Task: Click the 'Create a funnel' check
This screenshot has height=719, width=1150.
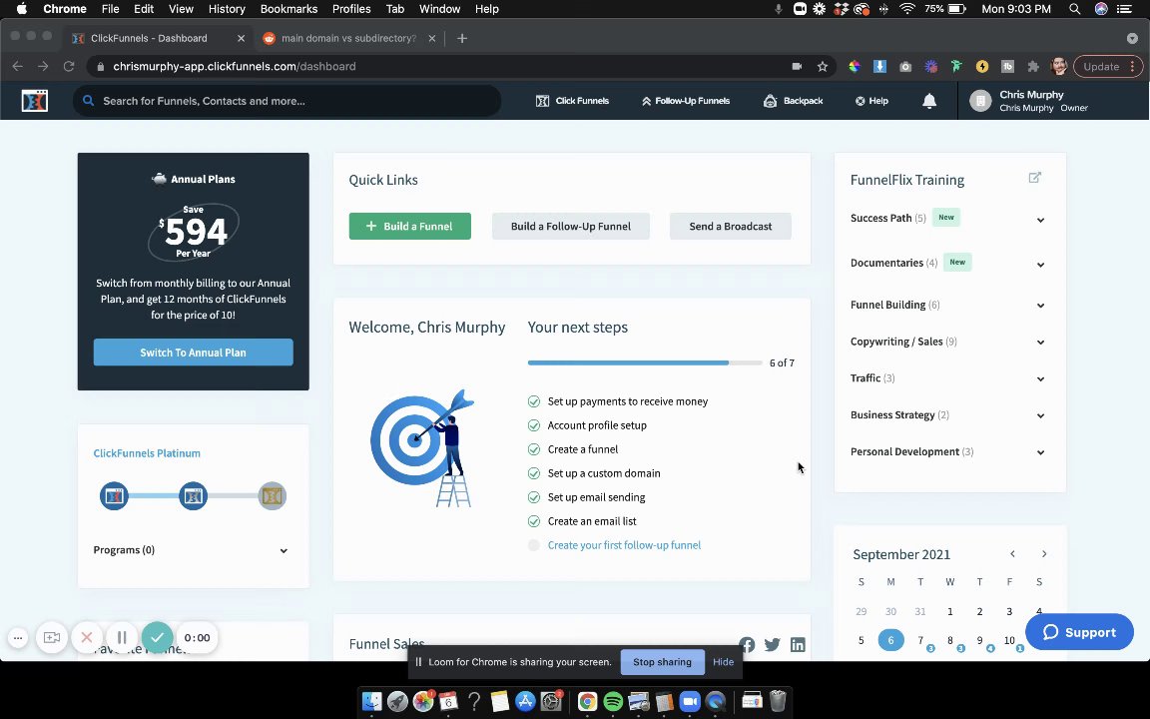Action: (x=534, y=449)
